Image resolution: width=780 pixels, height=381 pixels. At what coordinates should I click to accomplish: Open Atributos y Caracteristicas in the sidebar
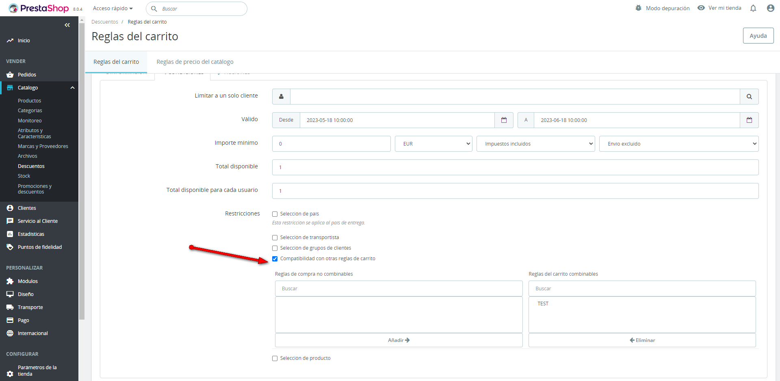35,133
